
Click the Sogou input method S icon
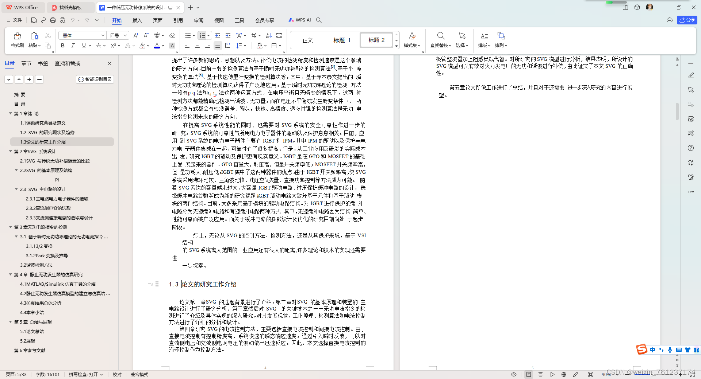point(641,349)
